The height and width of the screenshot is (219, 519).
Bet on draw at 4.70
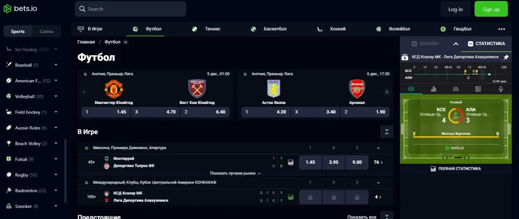pyautogui.click(x=155, y=112)
